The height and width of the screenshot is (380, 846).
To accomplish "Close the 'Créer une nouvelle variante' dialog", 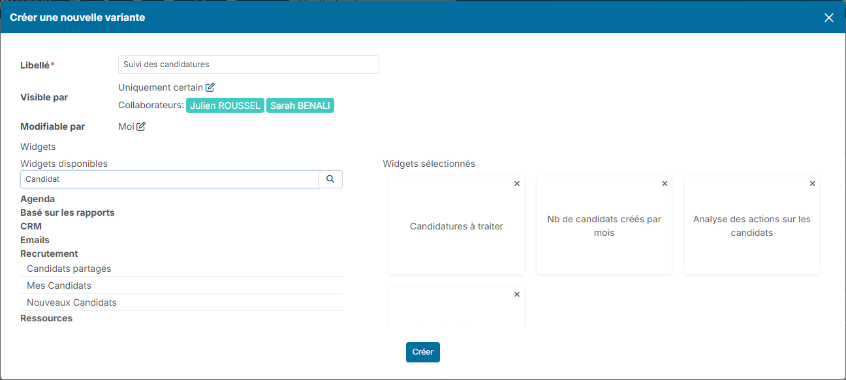I will 829,18.
